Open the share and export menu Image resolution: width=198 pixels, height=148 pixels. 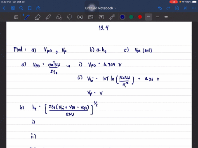coord(38,8)
